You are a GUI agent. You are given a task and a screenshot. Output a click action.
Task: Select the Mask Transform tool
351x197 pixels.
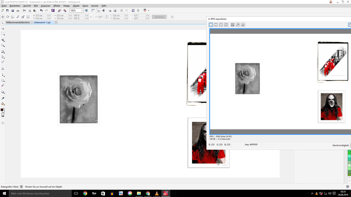click(3, 29)
